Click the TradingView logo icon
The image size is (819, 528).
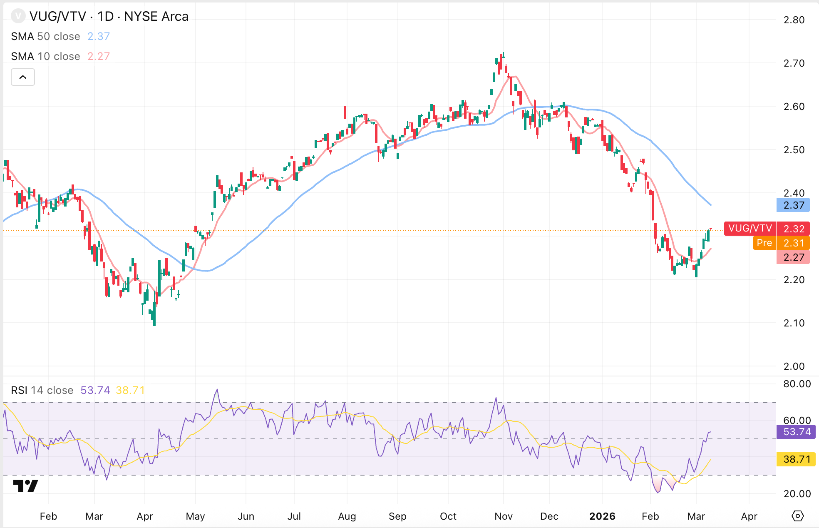[25, 486]
